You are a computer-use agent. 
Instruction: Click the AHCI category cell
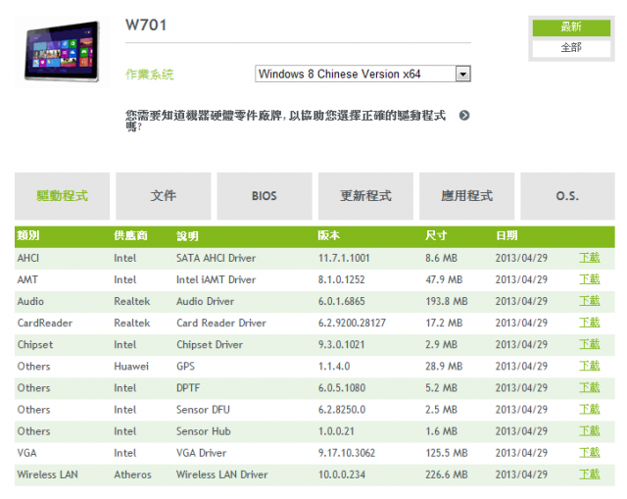point(28,258)
